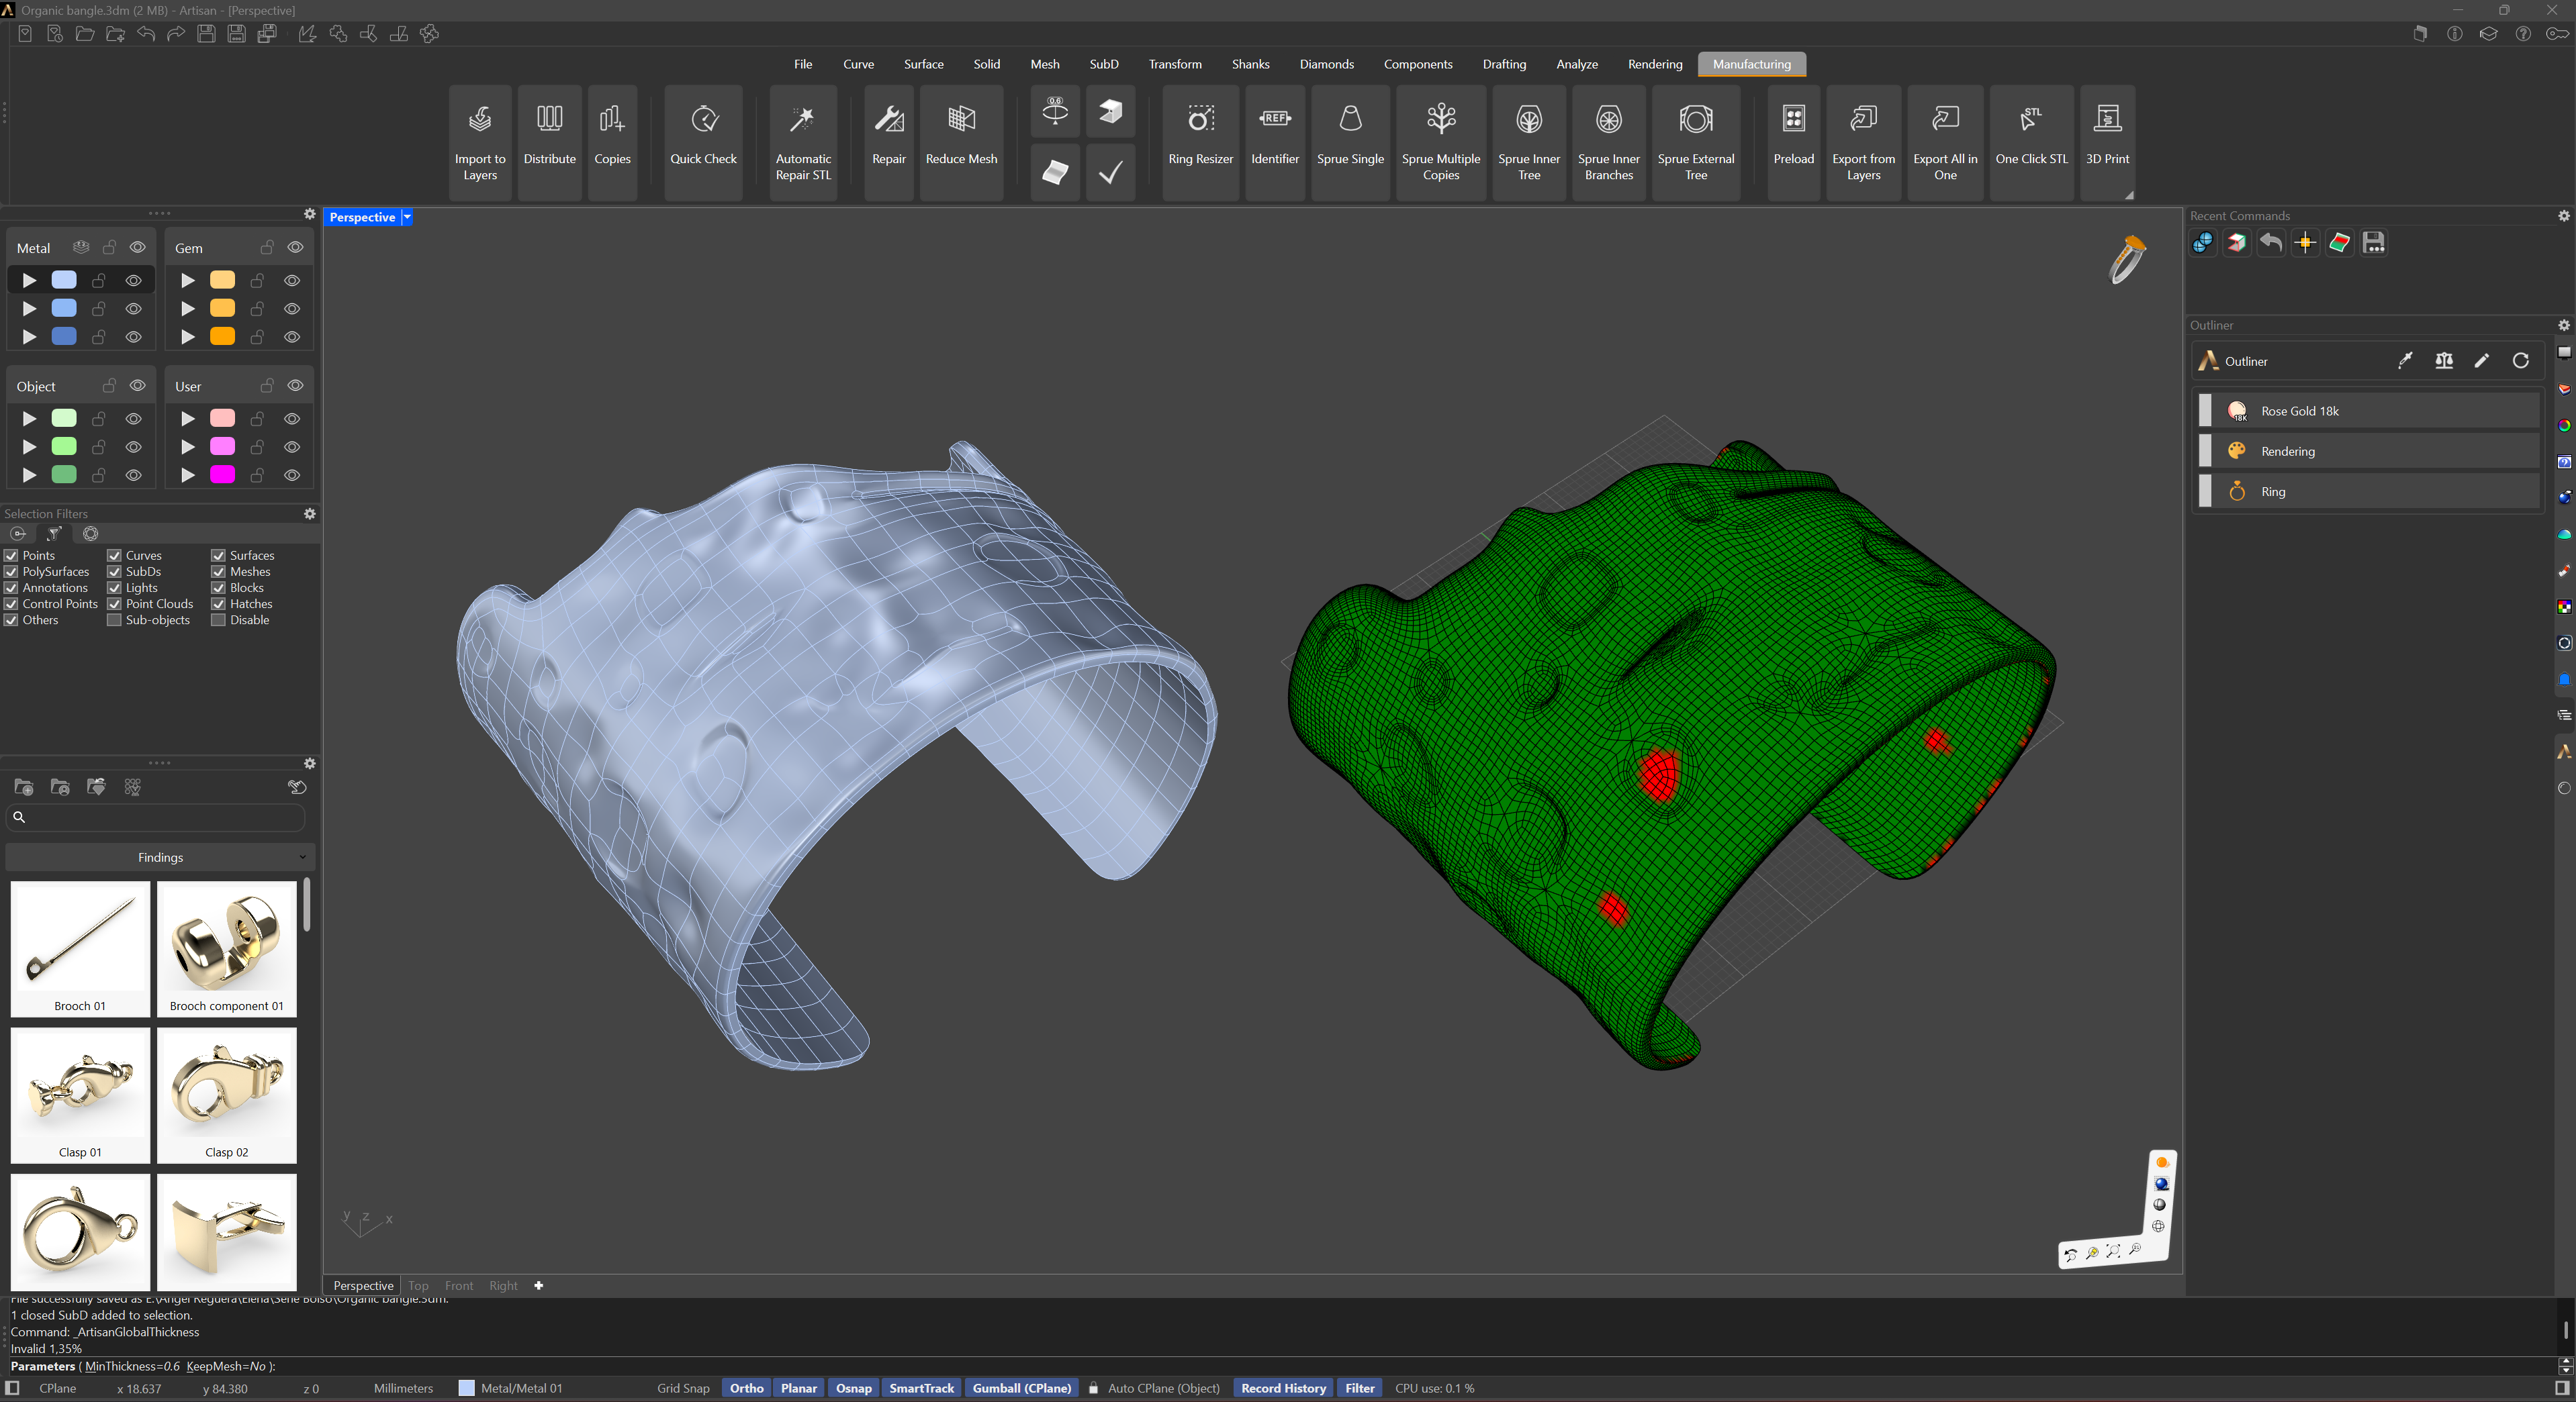Click the Outliner eyedropper icon
Image resolution: width=2576 pixels, height=1402 pixels.
[2405, 361]
